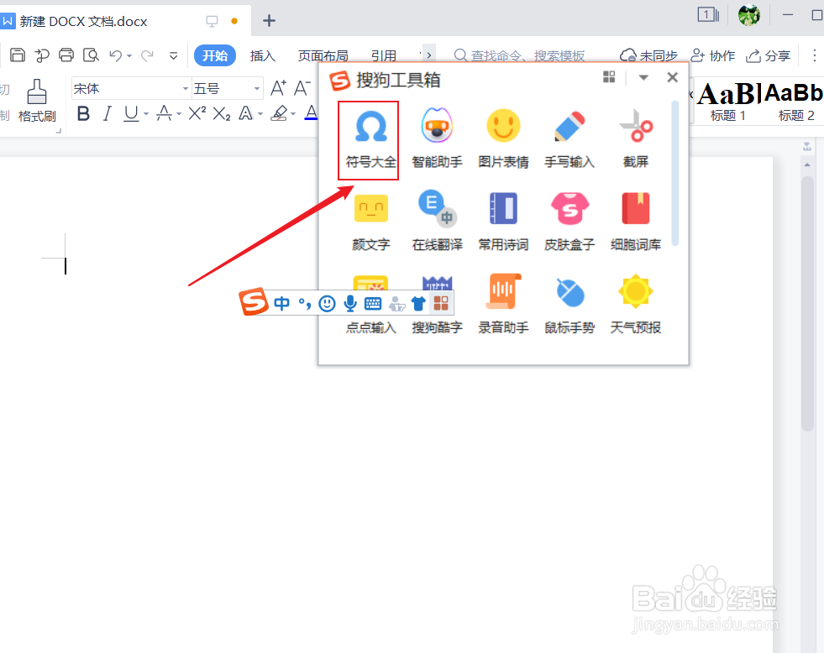Toggle italic formatting
Image resolution: width=824 pixels, height=653 pixels.
click(105, 113)
